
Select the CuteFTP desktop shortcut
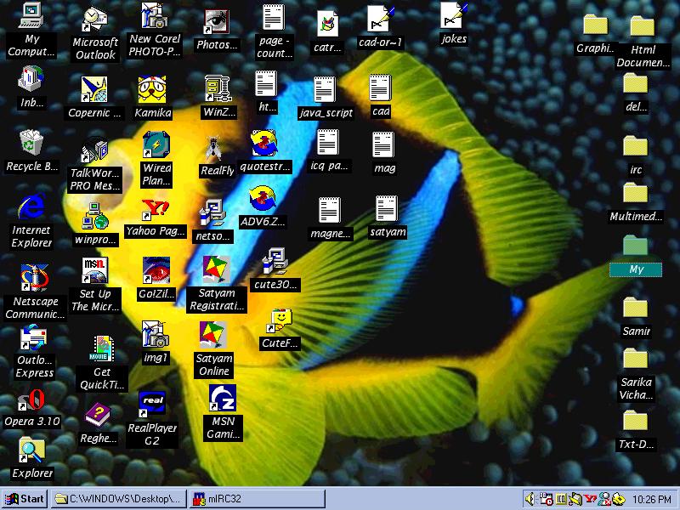[280, 322]
